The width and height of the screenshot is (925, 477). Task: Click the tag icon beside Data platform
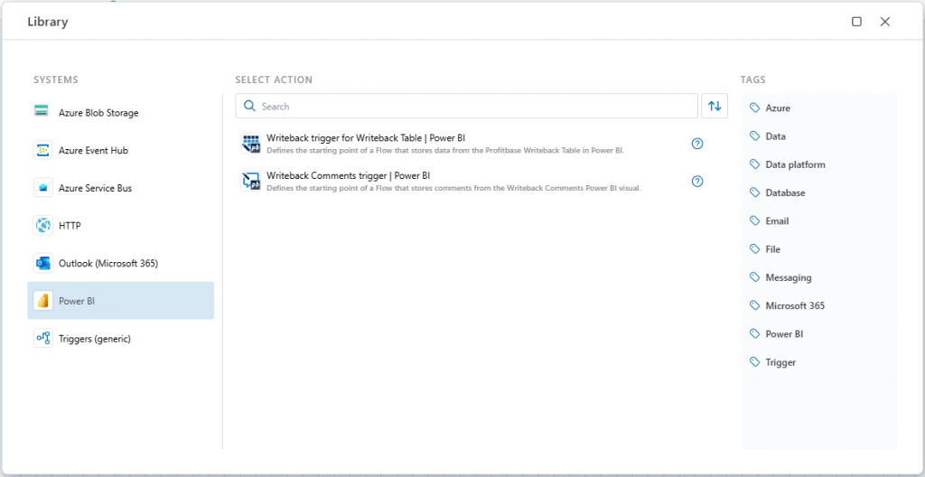click(x=754, y=164)
